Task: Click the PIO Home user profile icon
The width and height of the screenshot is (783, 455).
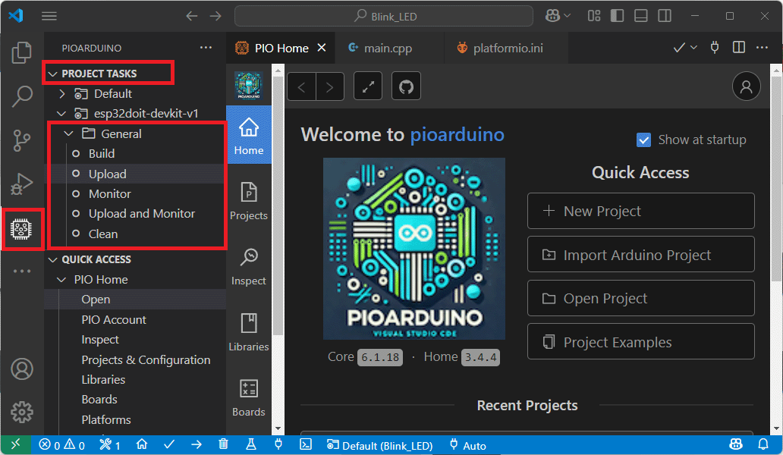Action: 746,86
